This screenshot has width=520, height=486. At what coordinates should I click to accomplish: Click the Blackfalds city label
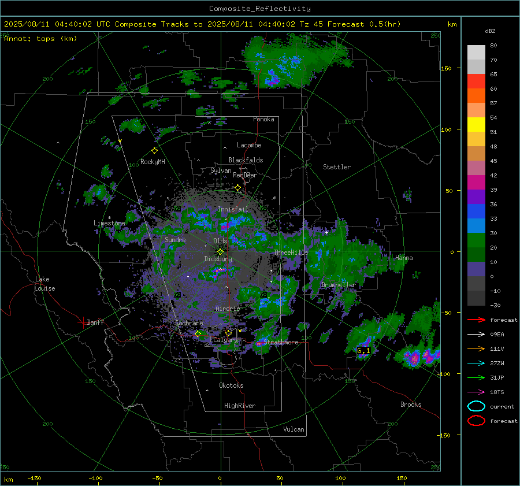[246, 160]
